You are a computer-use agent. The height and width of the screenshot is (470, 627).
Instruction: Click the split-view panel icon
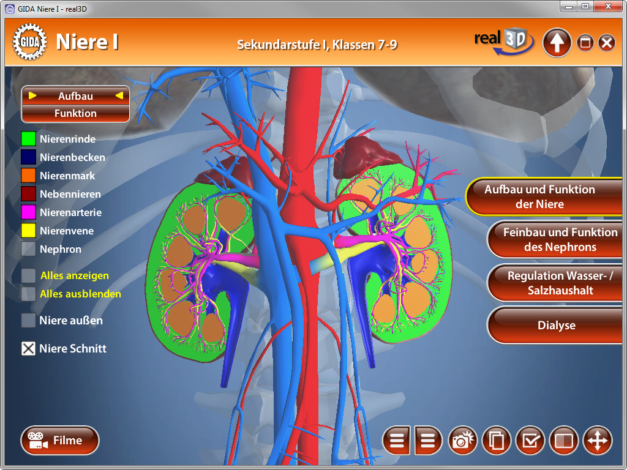pos(564,441)
